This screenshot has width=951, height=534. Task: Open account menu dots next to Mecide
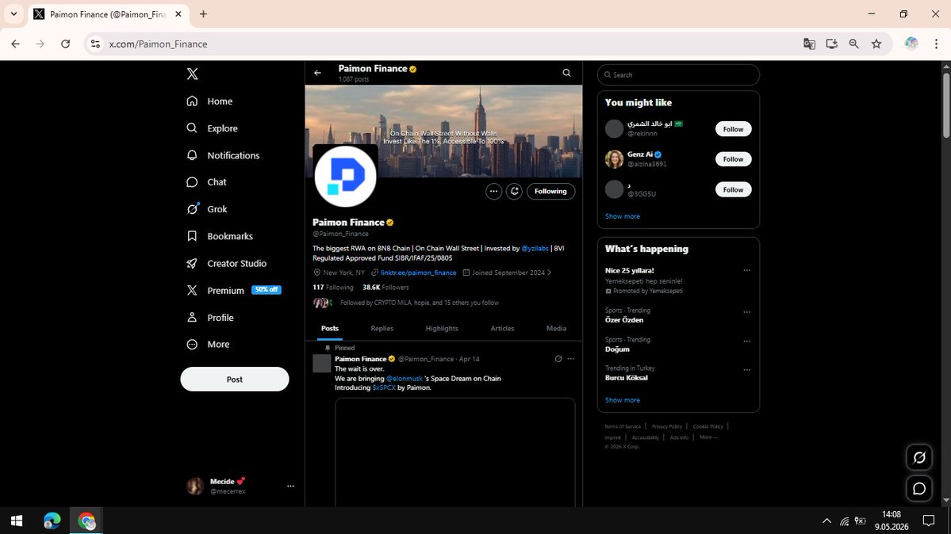pos(290,486)
